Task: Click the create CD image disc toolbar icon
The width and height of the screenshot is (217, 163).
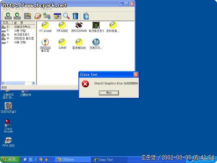Action: point(38,16)
